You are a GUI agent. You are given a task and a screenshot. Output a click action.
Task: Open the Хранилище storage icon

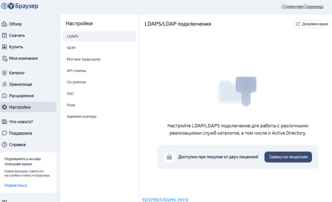click(x=4, y=84)
